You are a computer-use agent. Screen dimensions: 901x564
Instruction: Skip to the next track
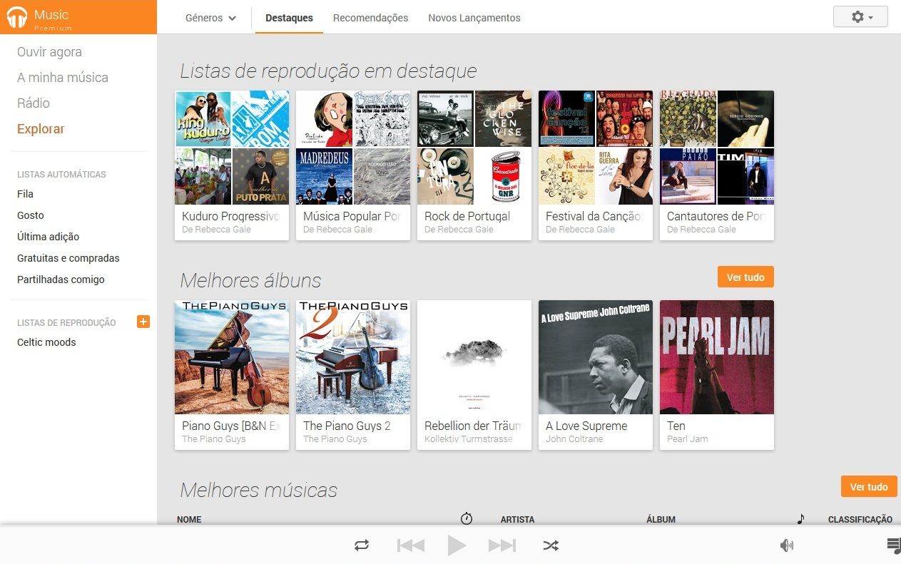[502, 545]
